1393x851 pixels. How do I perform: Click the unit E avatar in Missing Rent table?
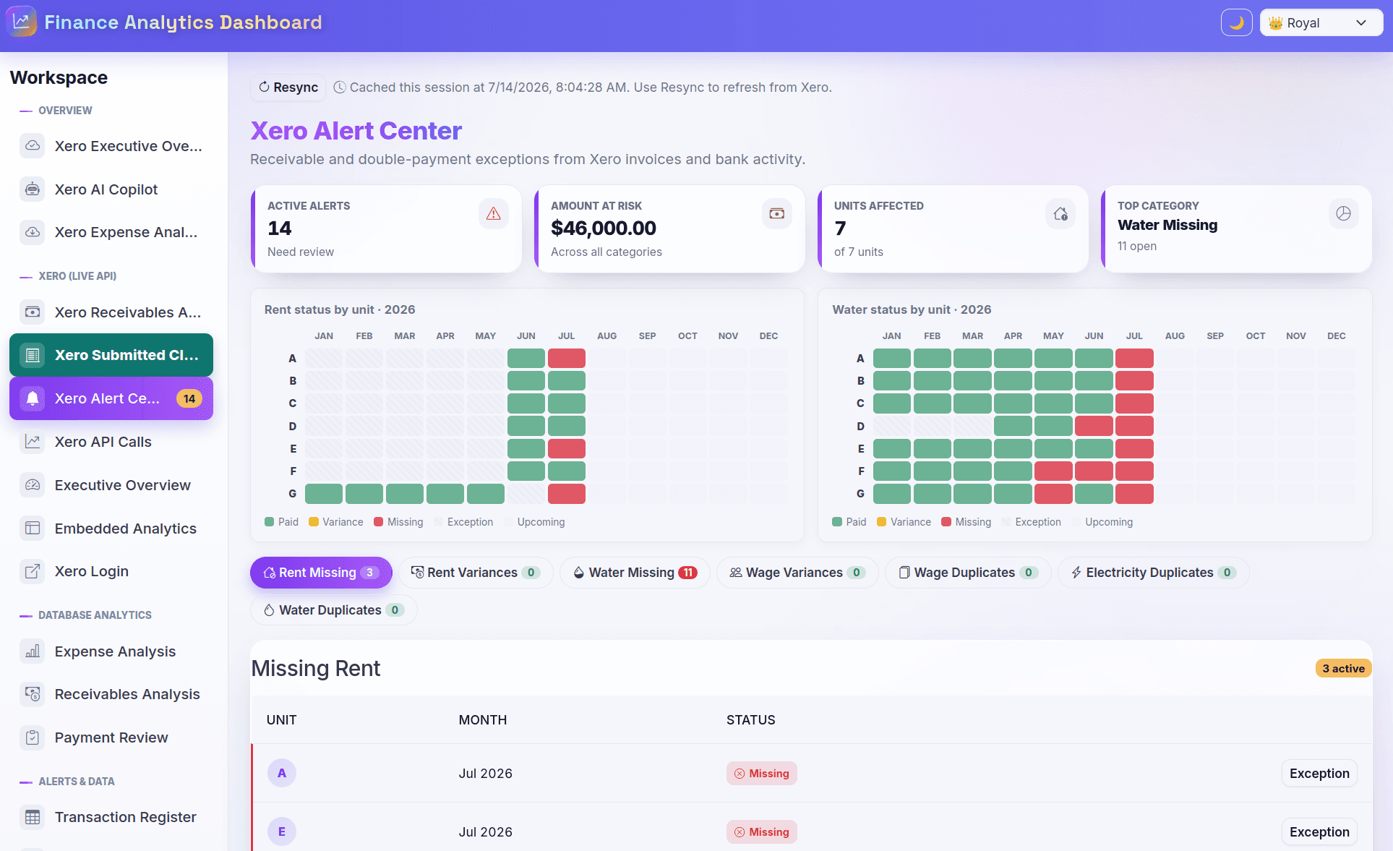(x=282, y=832)
